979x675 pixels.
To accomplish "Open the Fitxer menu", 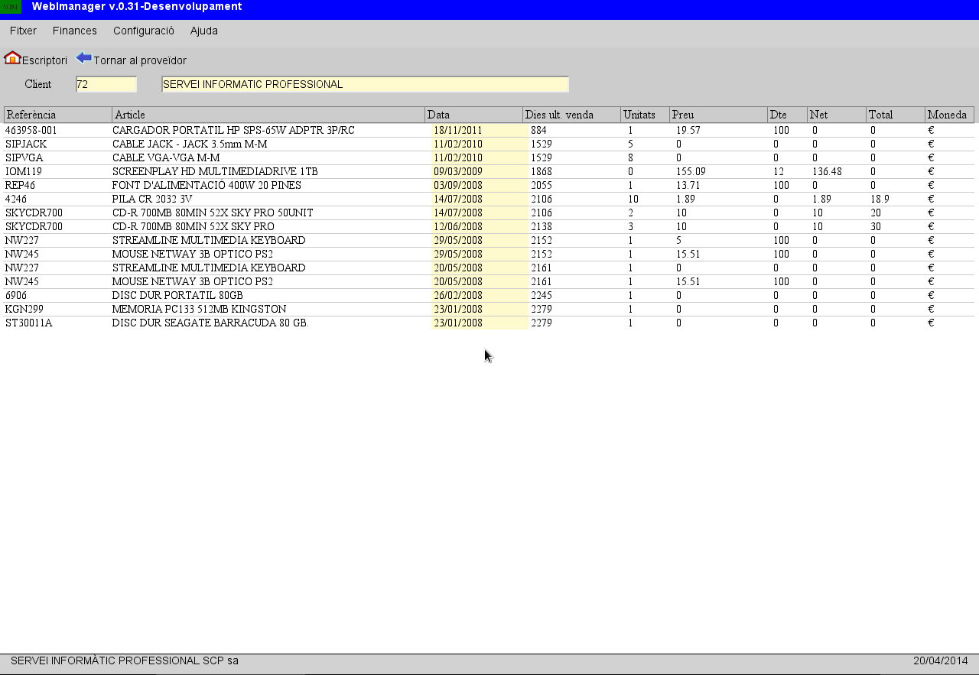I will point(22,31).
